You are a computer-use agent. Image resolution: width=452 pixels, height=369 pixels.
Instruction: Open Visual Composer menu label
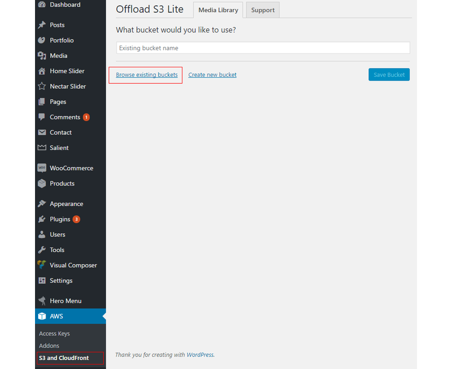point(73,265)
